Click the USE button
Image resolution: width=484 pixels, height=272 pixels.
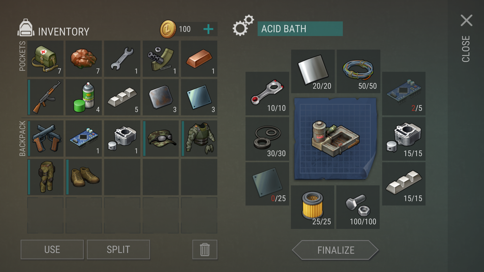(52, 250)
